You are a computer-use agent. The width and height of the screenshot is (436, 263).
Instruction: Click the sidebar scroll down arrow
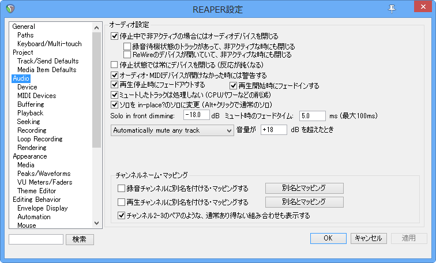[96, 223]
